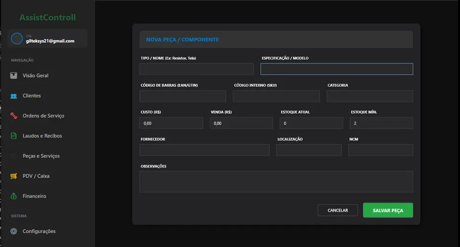Click the CANCELAR button
Screen dimensions: 460x247
(338, 210)
